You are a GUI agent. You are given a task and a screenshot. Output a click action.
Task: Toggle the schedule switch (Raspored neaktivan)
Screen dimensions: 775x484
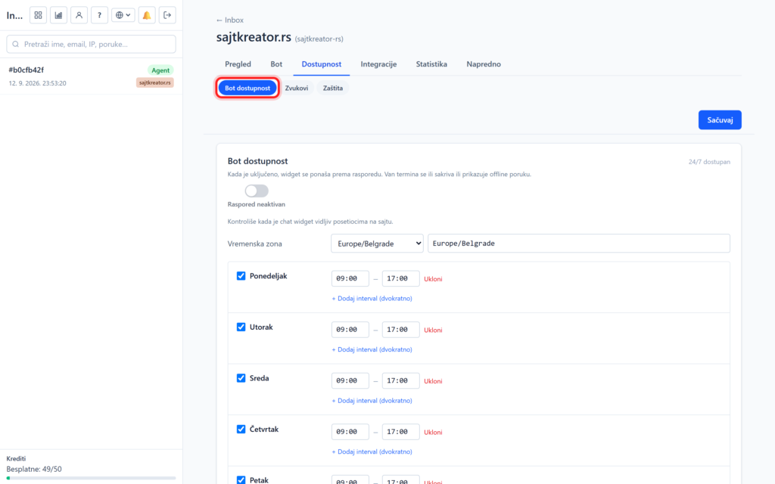tap(257, 191)
